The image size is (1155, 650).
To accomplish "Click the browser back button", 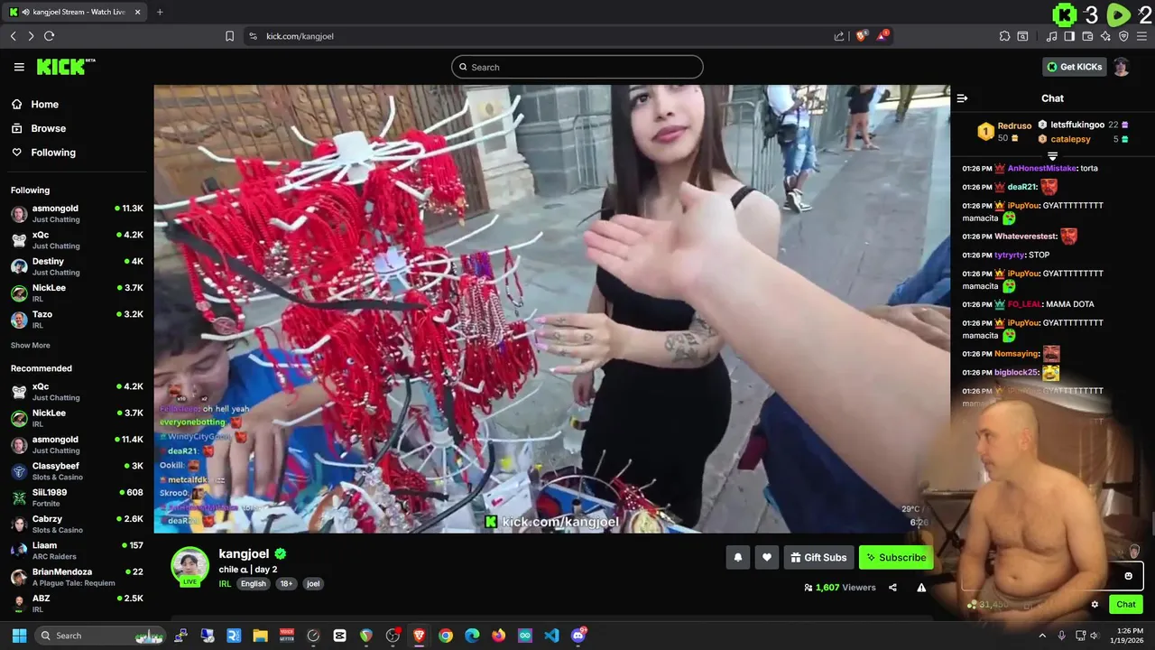I will coord(13,36).
